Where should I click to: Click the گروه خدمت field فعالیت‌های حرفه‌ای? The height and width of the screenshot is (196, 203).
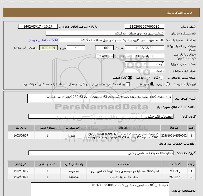101,153
